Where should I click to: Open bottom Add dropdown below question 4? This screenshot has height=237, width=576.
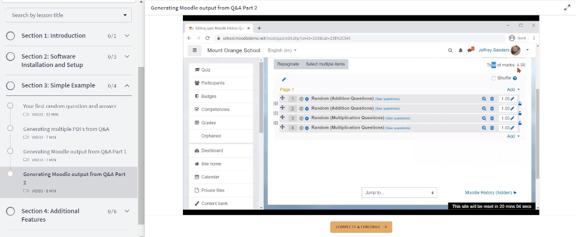513,136
